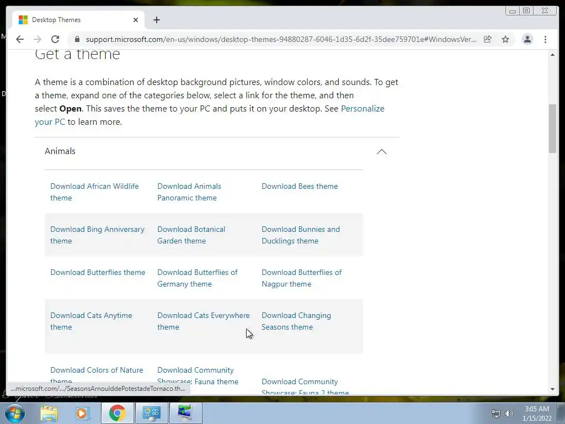This screenshot has width=565, height=424.
Task: Open a new tab with the plus button
Action: 156,20
